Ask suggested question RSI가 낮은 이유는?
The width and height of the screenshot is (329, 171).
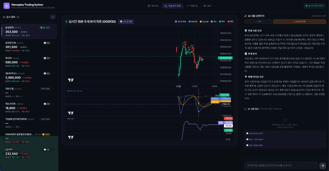(285, 139)
